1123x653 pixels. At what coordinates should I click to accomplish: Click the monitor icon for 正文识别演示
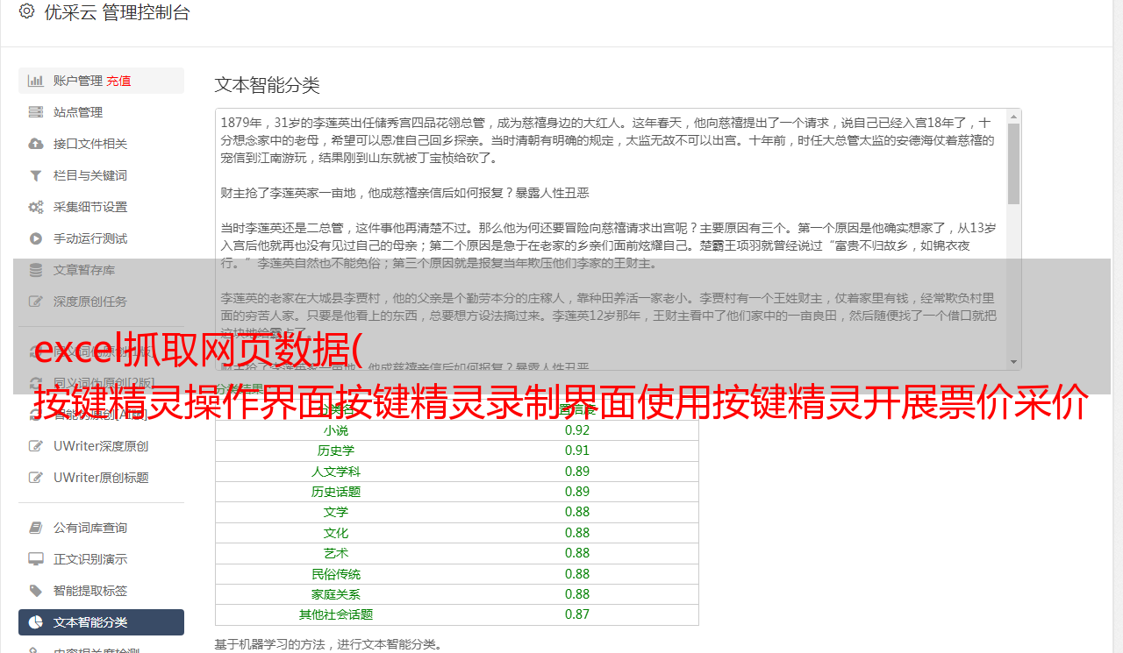(36, 559)
